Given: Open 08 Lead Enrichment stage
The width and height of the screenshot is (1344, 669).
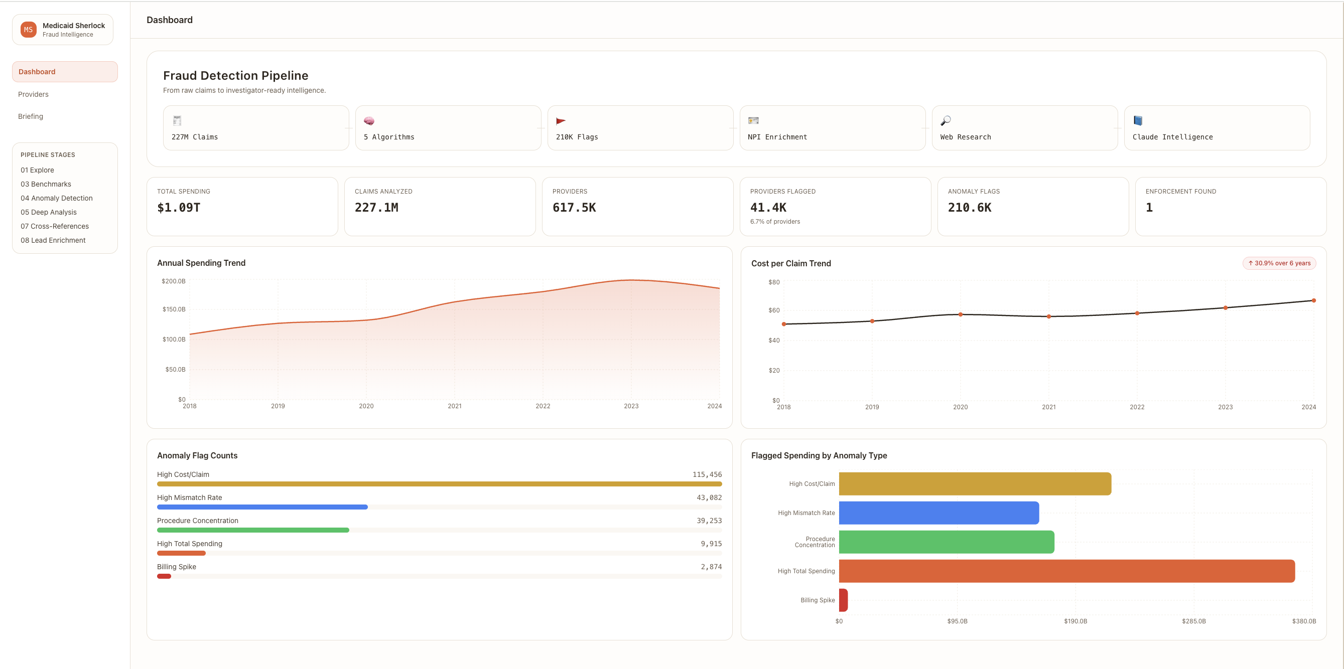Looking at the screenshot, I should [x=53, y=240].
